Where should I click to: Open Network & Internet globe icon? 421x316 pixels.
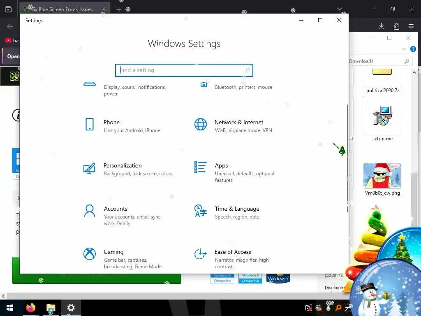(201, 124)
